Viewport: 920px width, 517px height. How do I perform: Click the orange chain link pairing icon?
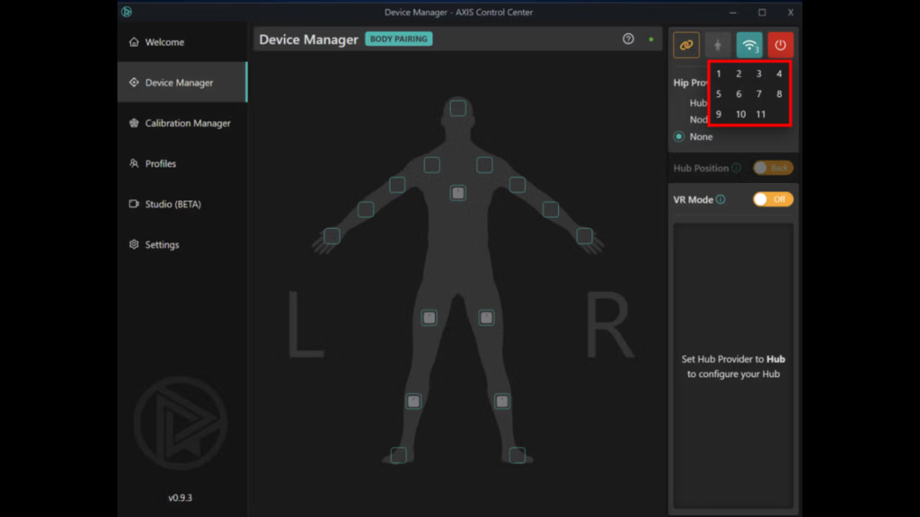coord(686,45)
